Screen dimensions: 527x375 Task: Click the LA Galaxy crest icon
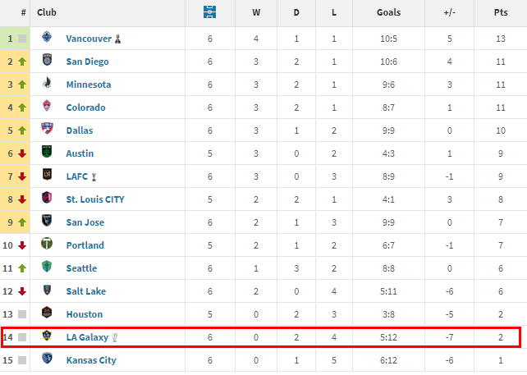coord(47,335)
